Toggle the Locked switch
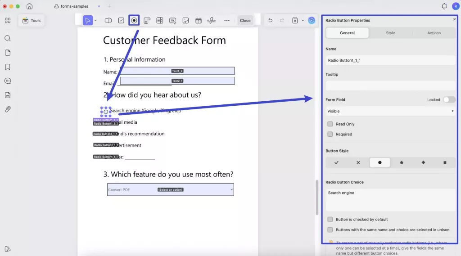The height and width of the screenshot is (256, 461). pos(449,99)
